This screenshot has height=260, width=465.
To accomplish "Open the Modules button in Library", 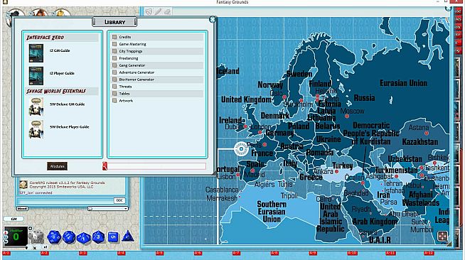I will (x=57, y=166).
